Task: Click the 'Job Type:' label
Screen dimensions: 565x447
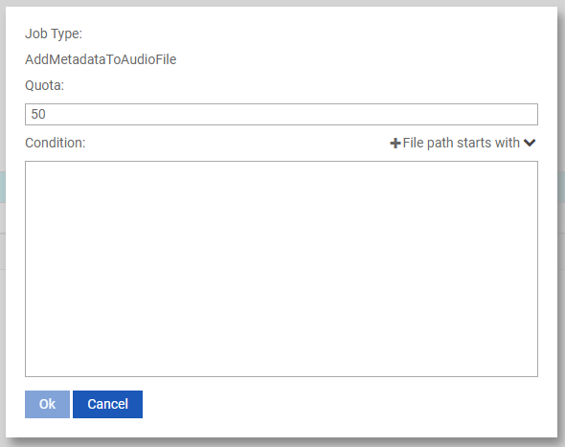Action: click(x=54, y=34)
